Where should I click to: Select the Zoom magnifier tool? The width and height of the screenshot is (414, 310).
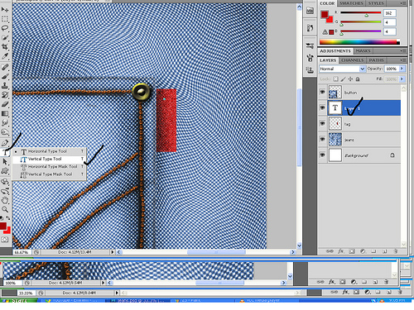click(5, 209)
